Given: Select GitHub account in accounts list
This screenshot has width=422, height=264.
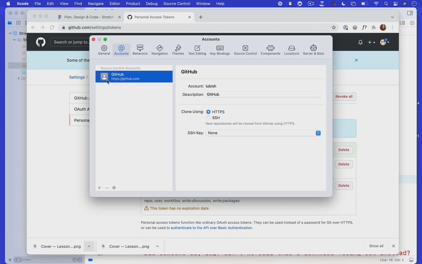Looking at the screenshot, I should click(134, 76).
